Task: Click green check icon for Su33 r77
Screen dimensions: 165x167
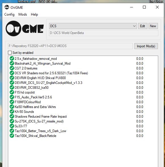Action: (12, 126)
